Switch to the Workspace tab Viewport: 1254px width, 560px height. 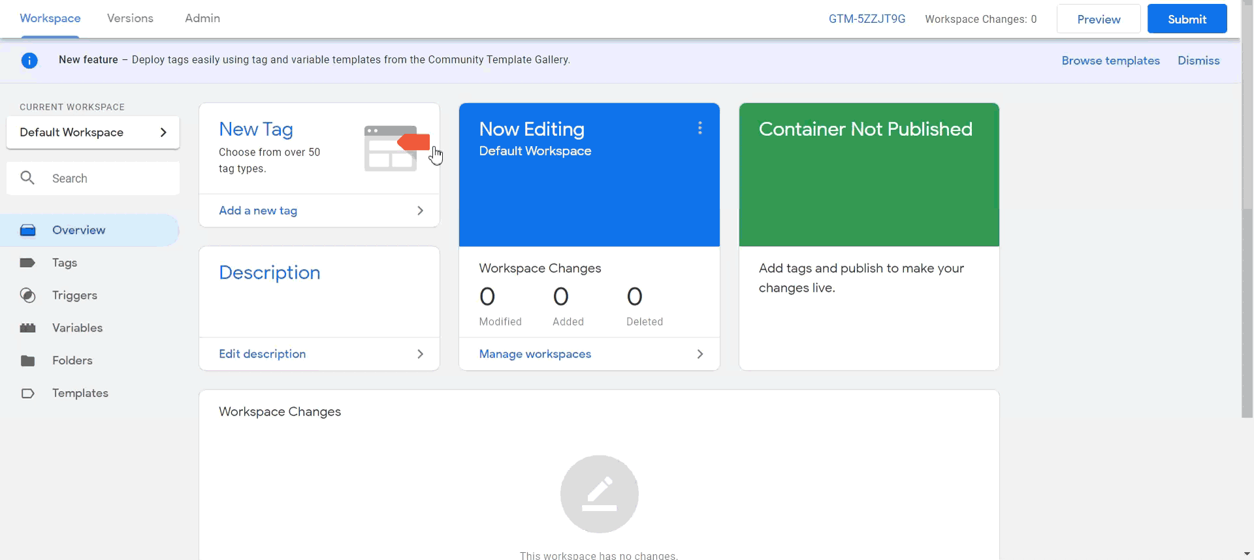(50, 18)
